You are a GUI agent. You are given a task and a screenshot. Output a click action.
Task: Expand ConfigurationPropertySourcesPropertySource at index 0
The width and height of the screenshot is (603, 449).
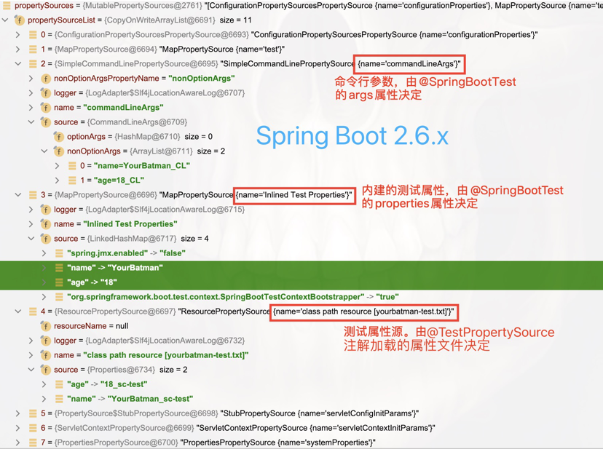click(x=17, y=34)
